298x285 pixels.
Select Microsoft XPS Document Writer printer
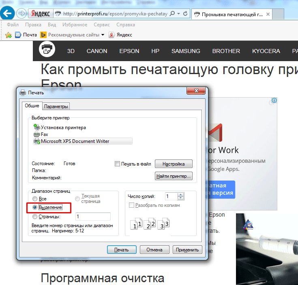83,141
